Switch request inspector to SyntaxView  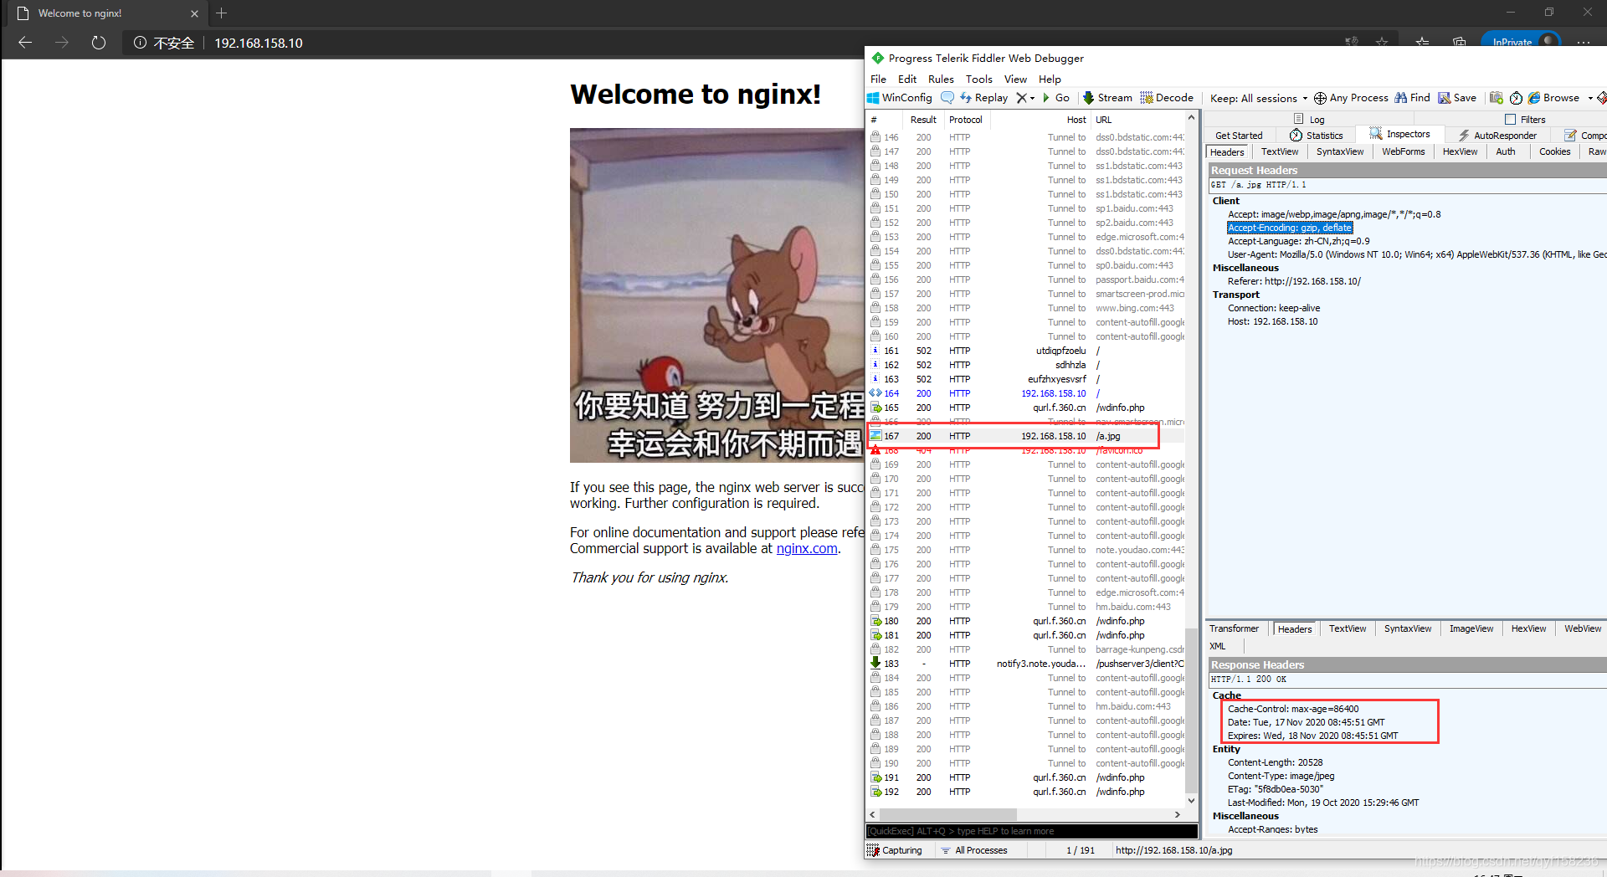(1339, 151)
